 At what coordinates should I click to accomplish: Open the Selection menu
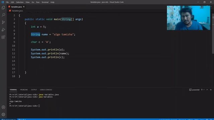pyautogui.click(x=20, y=2)
